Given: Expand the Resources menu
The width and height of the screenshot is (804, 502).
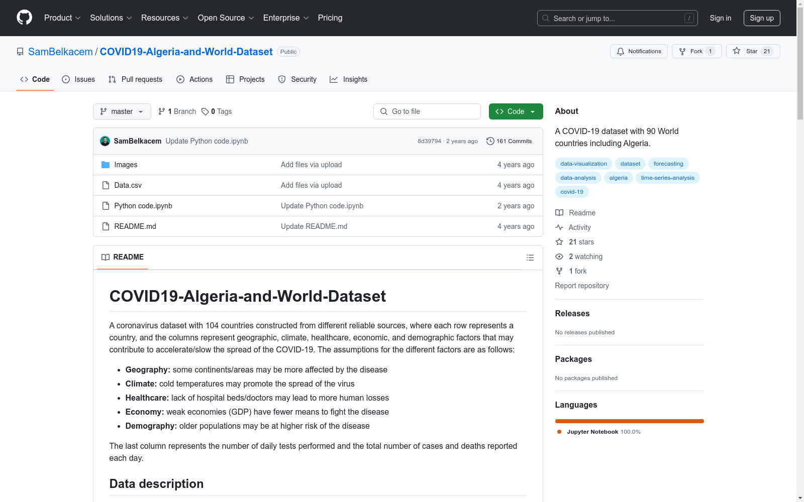Looking at the screenshot, I should click(165, 18).
